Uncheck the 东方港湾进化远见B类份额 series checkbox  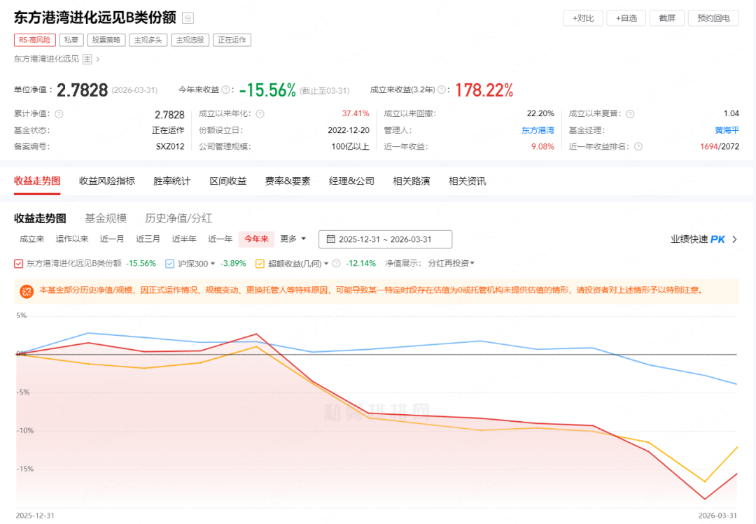pyautogui.click(x=18, y=263)
